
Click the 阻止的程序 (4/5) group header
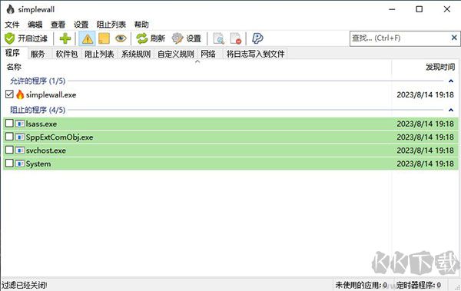coord(38,110)
